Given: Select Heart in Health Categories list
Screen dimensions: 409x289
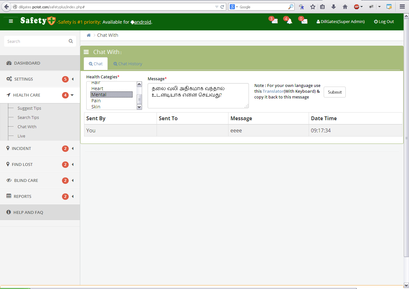Looking at the screenshot, I should click(x=112, y=89).
